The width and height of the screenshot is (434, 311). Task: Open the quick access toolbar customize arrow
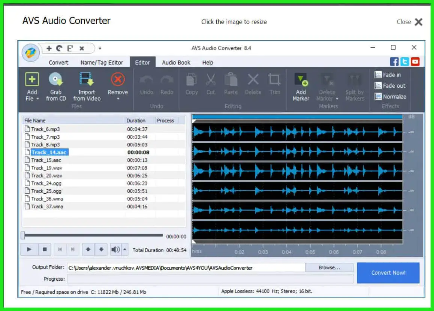100,48
